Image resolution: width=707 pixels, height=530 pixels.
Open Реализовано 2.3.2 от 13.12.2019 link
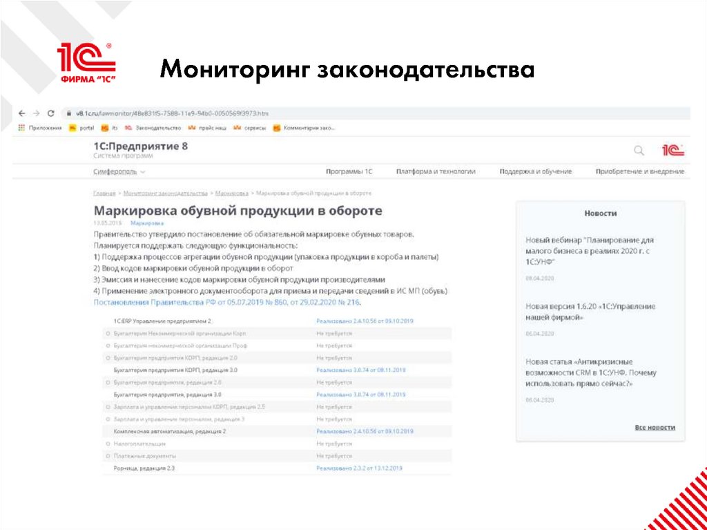[x=359, y=468]
